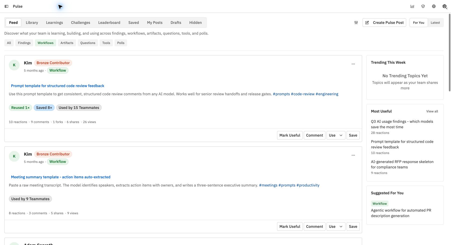Filter feed by Findings
This screenshot has height=245, width=451.
click(24, 43)
